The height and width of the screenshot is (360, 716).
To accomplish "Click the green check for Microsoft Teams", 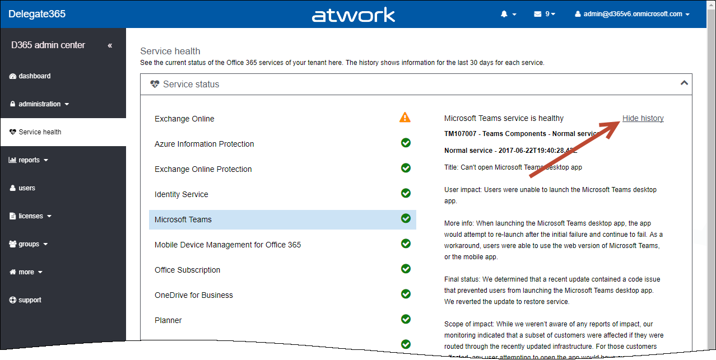I will 406,218.
